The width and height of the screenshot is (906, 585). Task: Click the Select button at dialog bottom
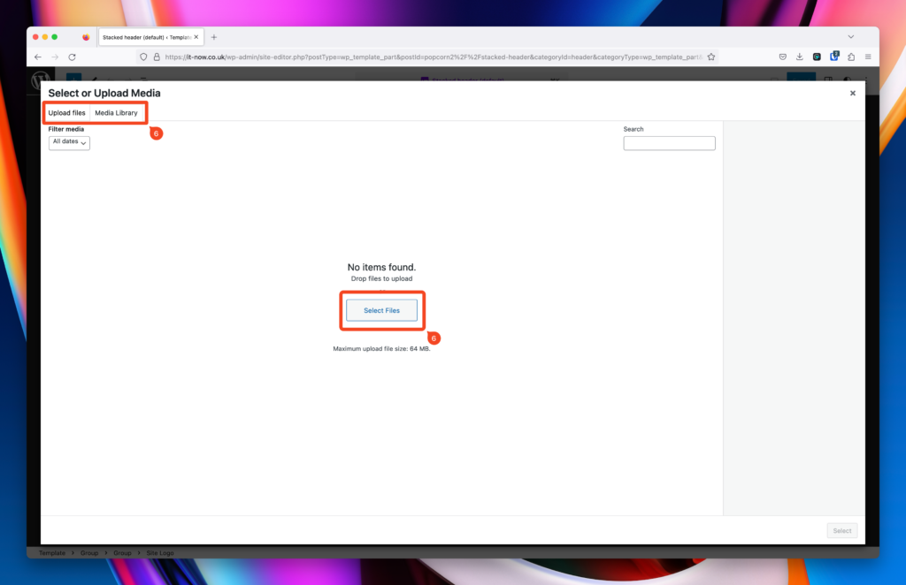[x=842, y=531]
